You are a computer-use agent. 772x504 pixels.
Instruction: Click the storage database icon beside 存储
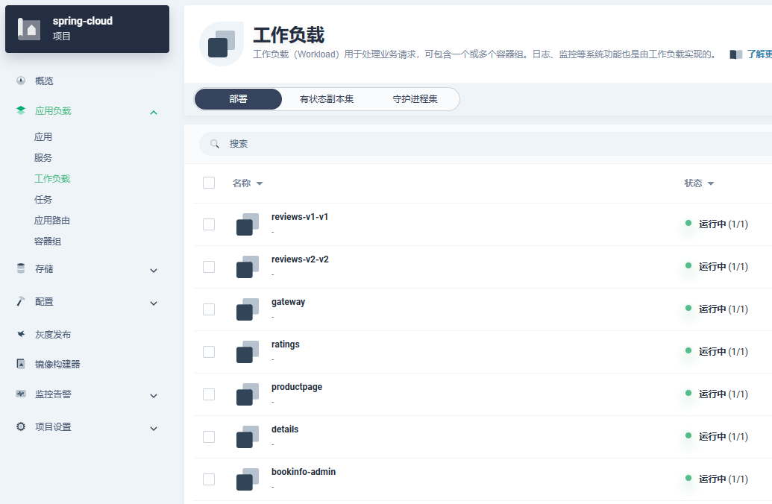pyautogui.click(x=21, y=268)
